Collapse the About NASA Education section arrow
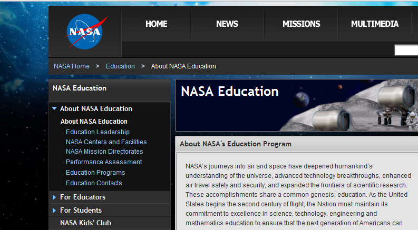The image size is (418, 230). (54, 108)
